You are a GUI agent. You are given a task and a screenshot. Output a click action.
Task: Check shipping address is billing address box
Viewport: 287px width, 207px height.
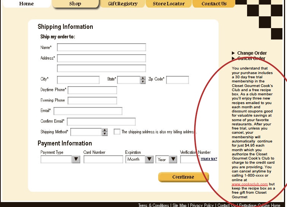[117, 132]
